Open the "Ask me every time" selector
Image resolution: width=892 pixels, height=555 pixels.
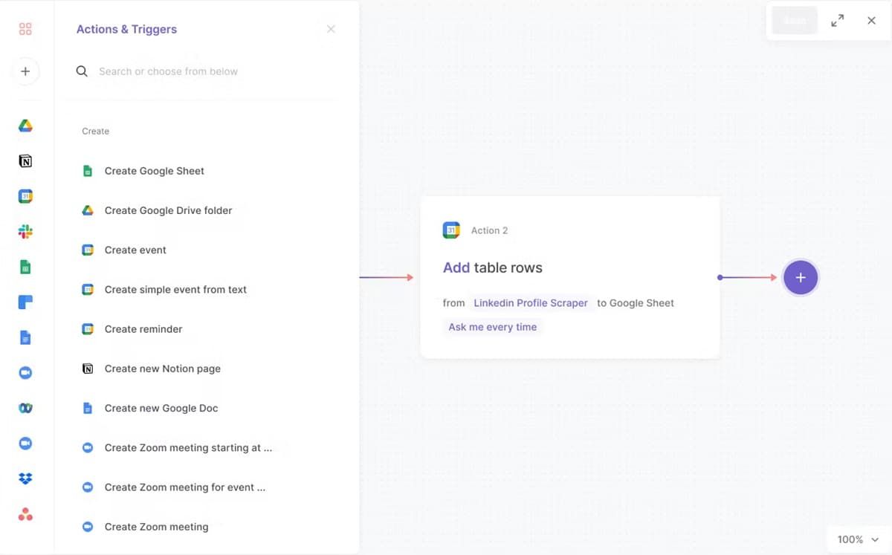(x=492, y=327)
